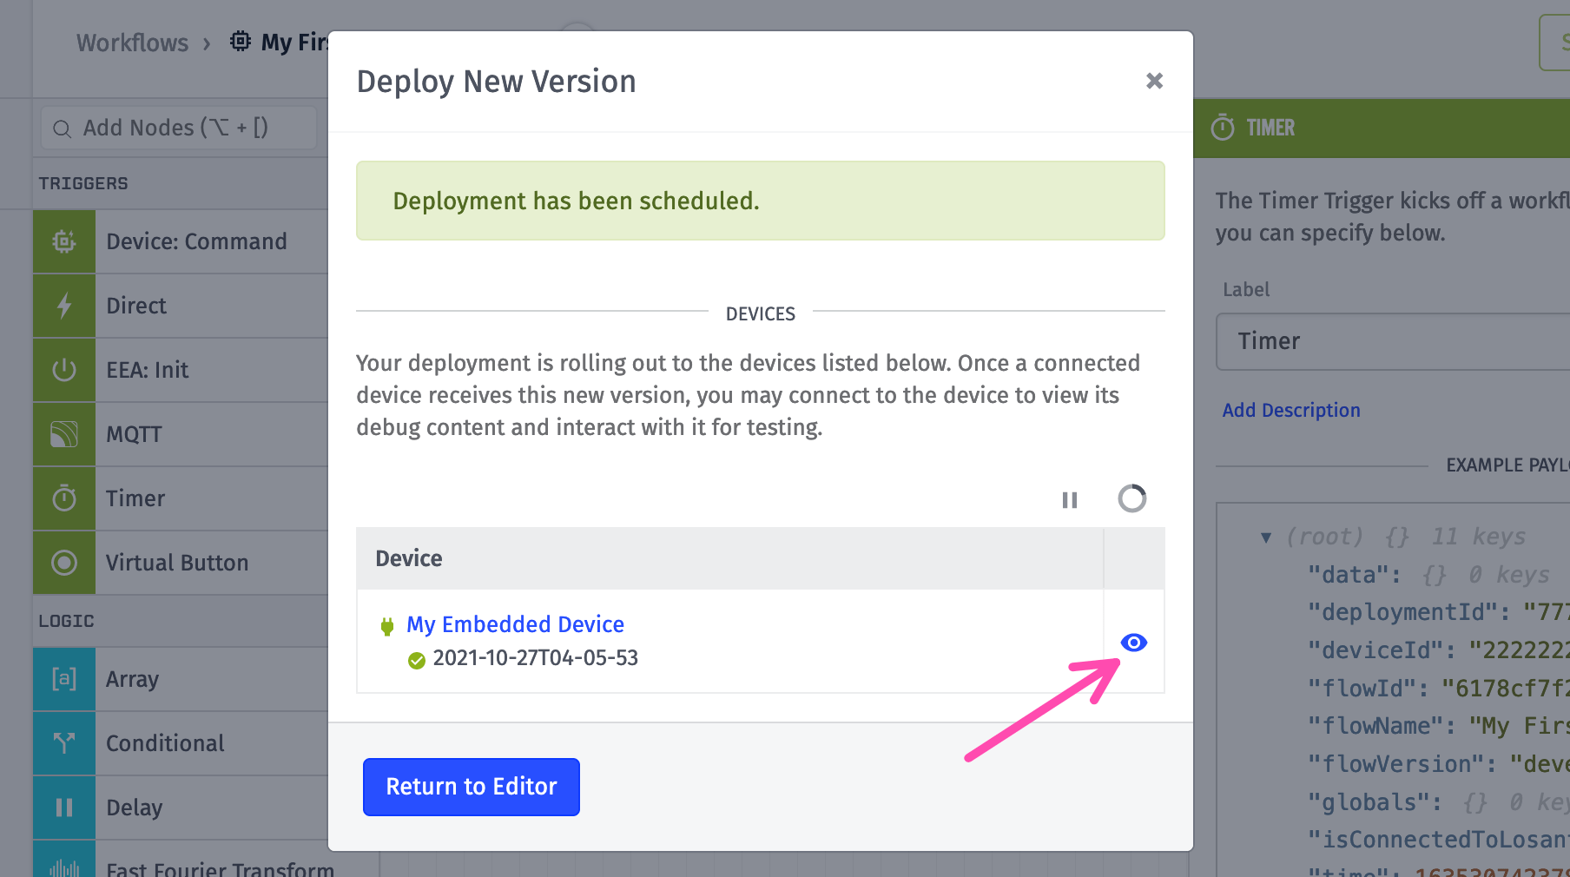
Task: Click the "data" key in example payload
Action: point(1353,575)
